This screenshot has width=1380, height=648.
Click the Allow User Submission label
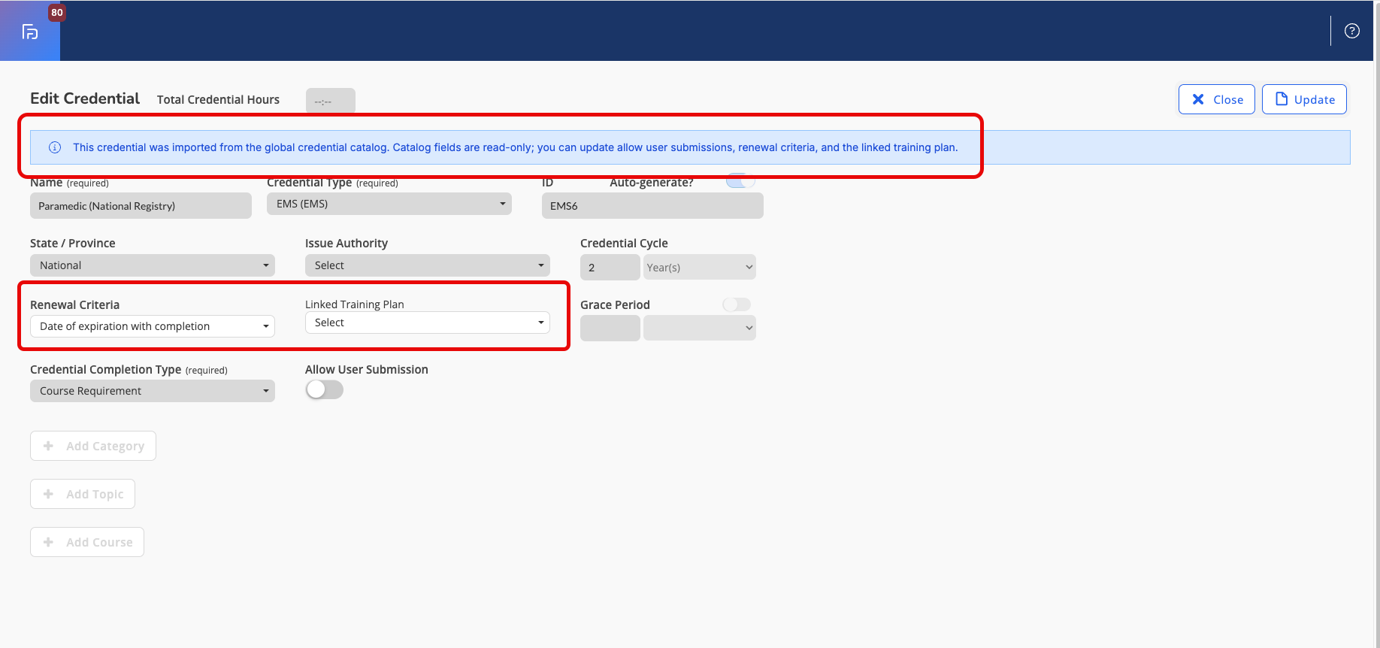click(367, 369)
